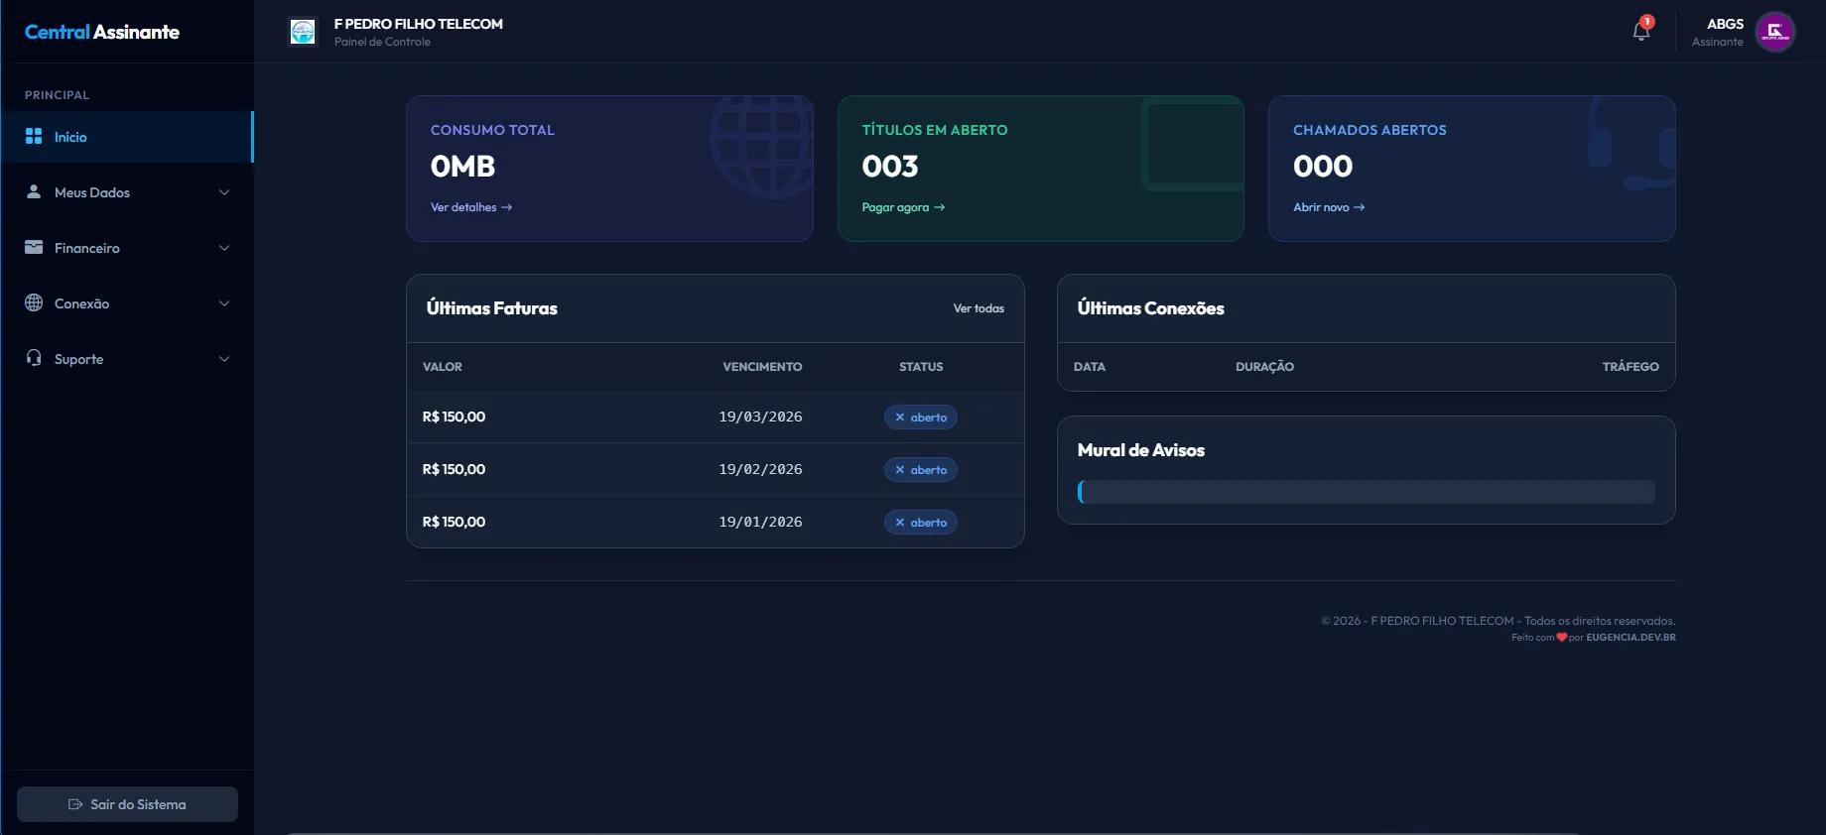The height and width of the screenshot is (835, 1826).
Task: Expand the Suporte submenu chevron
Action: pos(224,359)
